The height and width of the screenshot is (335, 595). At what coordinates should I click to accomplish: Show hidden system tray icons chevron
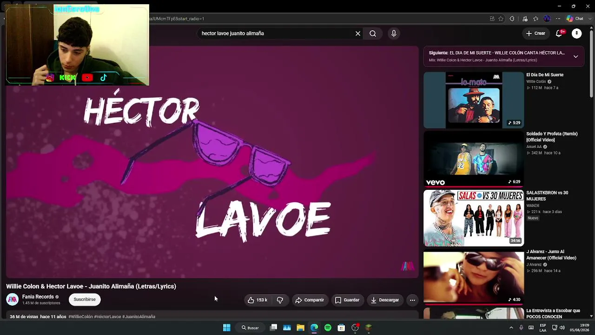point(511,328)
